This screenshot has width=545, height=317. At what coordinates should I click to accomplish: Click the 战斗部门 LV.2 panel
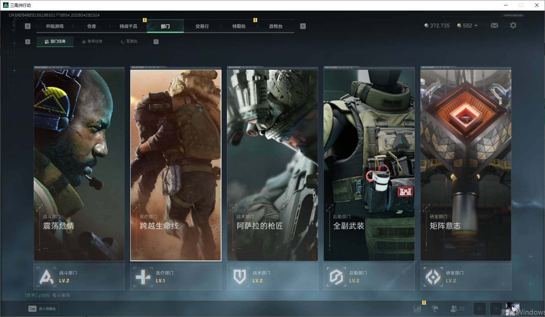pos(79,277)
